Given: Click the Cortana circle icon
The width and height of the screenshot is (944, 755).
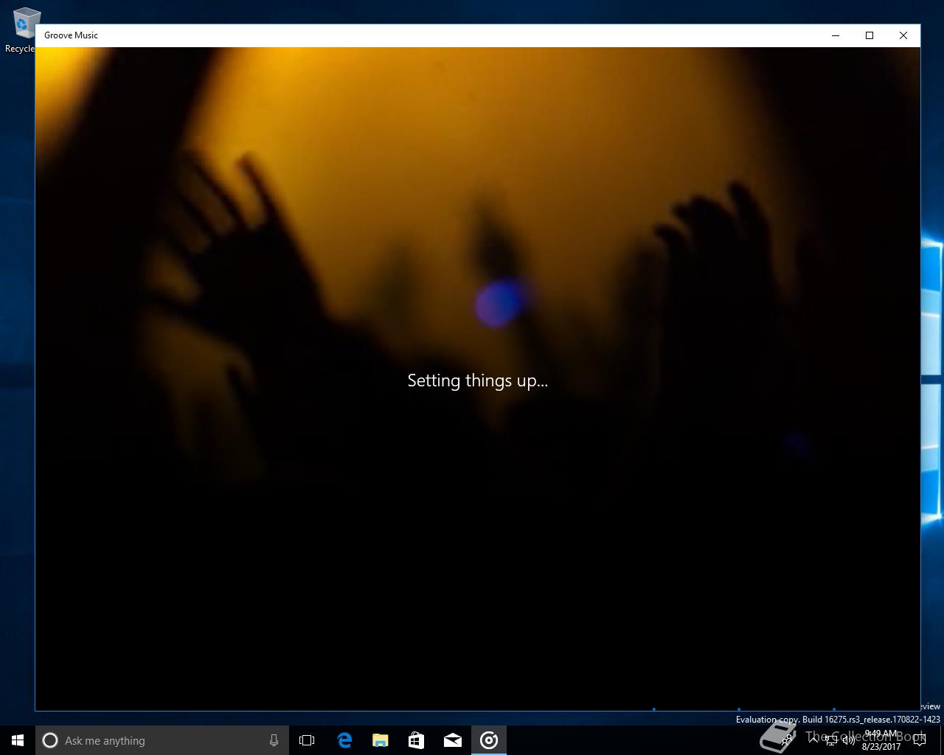Looking at the screenshot, I should [x=50, y=740].
